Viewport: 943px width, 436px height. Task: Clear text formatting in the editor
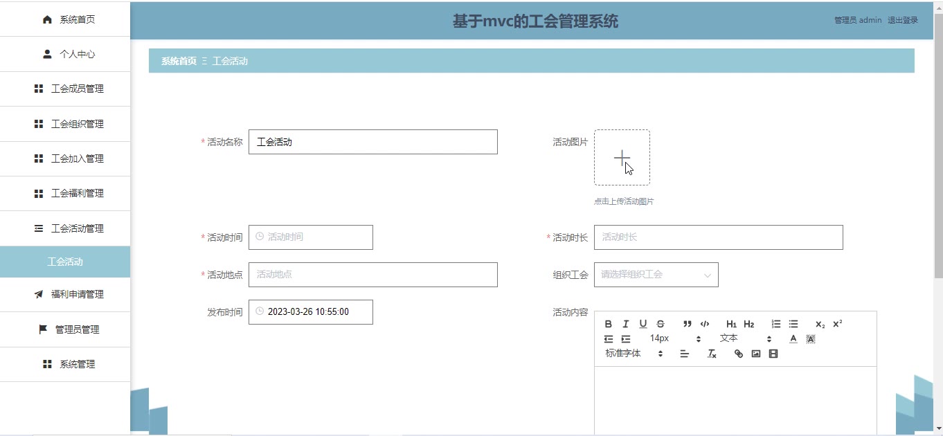[x=712, y=354]
